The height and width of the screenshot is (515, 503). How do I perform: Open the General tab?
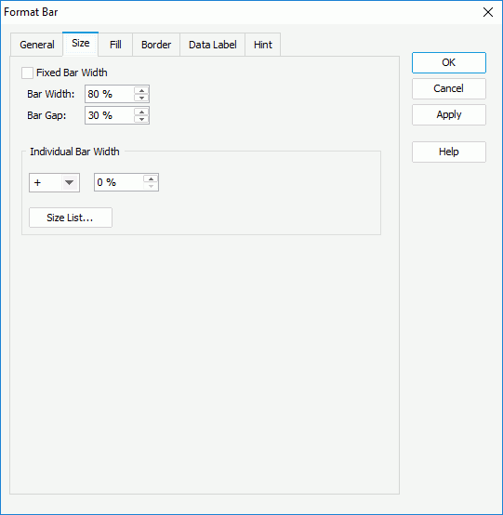click(37, 45)
